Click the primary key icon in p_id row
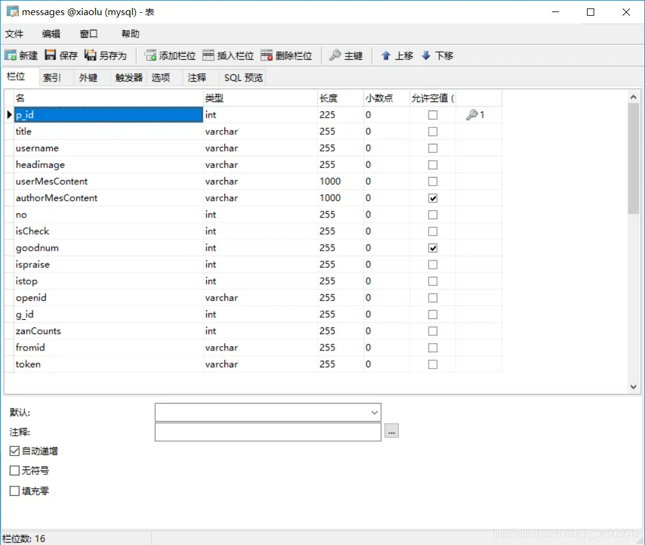This screenshot has height=545, width=645. point(472,115)
